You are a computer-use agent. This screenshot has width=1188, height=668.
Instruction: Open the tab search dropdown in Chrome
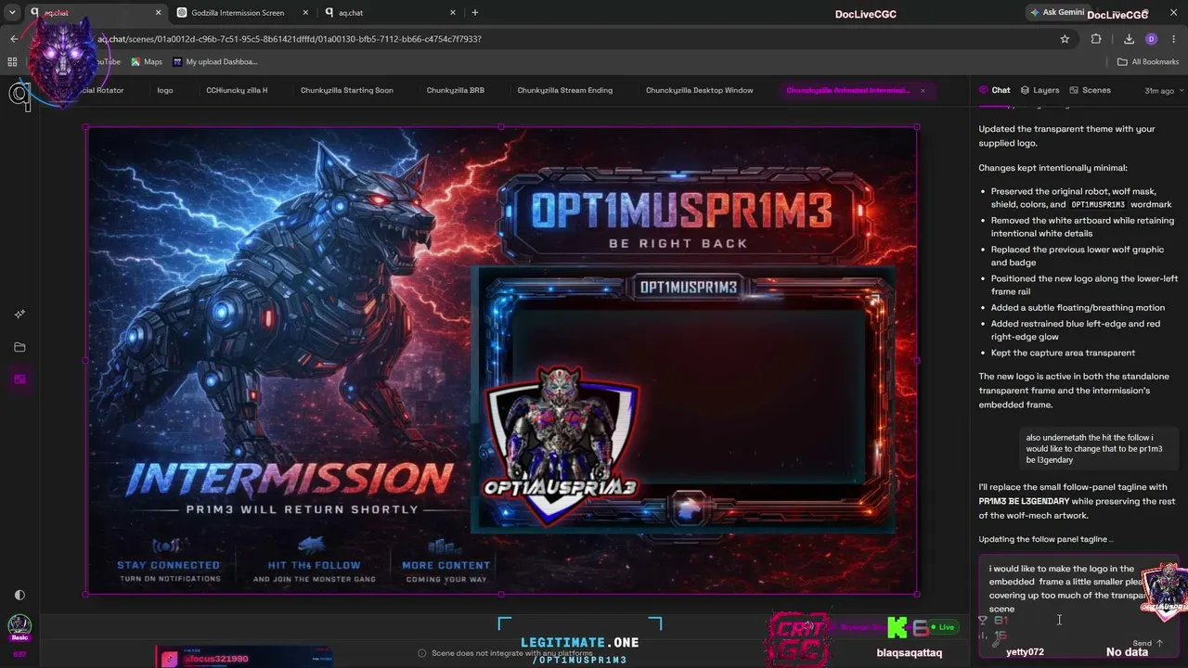click(12, 13)
